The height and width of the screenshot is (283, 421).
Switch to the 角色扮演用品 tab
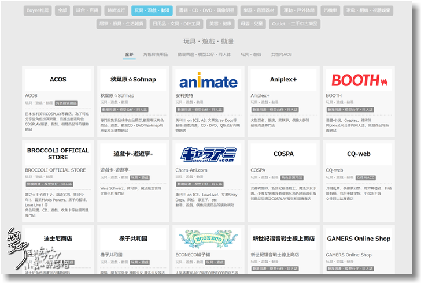point(156,54)
